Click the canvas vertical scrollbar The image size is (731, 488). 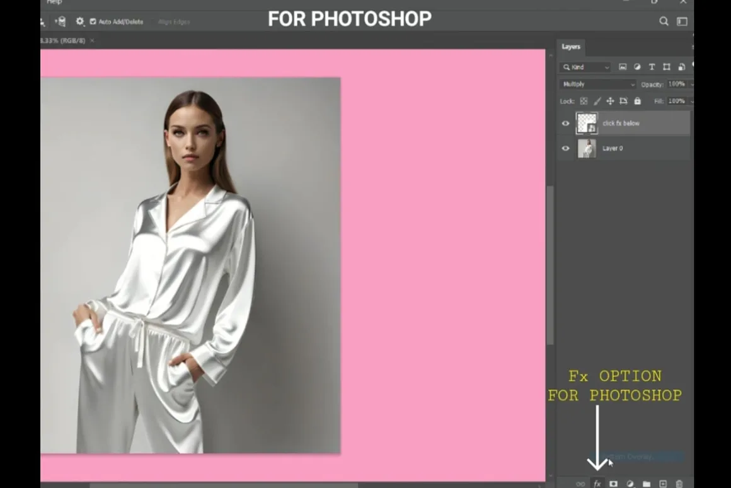[551, 265]
